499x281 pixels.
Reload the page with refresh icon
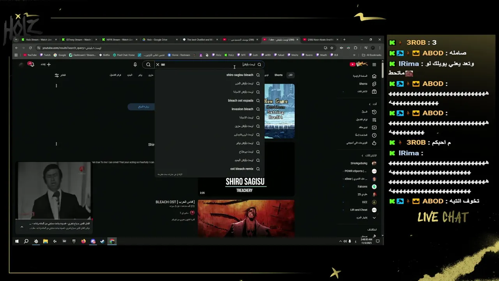click(x=30, y=48)
